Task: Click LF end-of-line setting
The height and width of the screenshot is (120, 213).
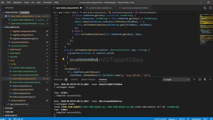Action: coord(188,119)
